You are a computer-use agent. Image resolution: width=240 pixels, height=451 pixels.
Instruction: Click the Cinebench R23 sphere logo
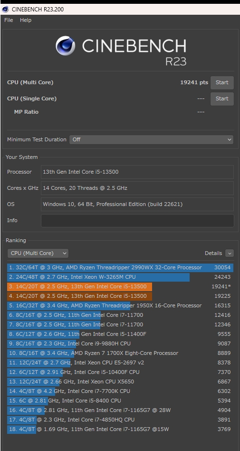pyautogui.click(x=65, y=46)
